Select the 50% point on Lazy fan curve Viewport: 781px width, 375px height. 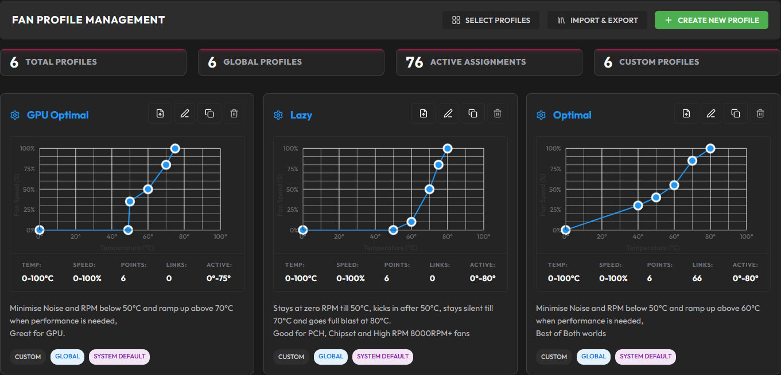click(x=429, y=189)
